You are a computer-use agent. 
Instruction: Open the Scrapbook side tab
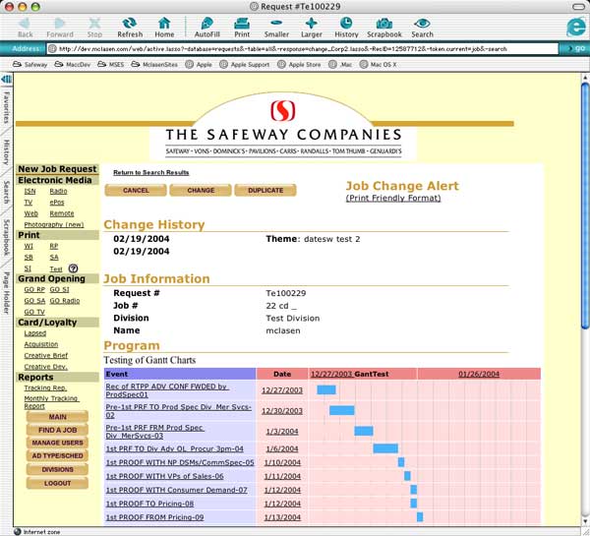(x=6, y=237)
